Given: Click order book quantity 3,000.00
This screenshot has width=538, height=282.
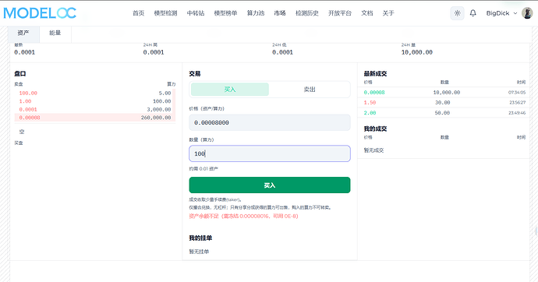Looking at the screenshot, I should (159, 110).
